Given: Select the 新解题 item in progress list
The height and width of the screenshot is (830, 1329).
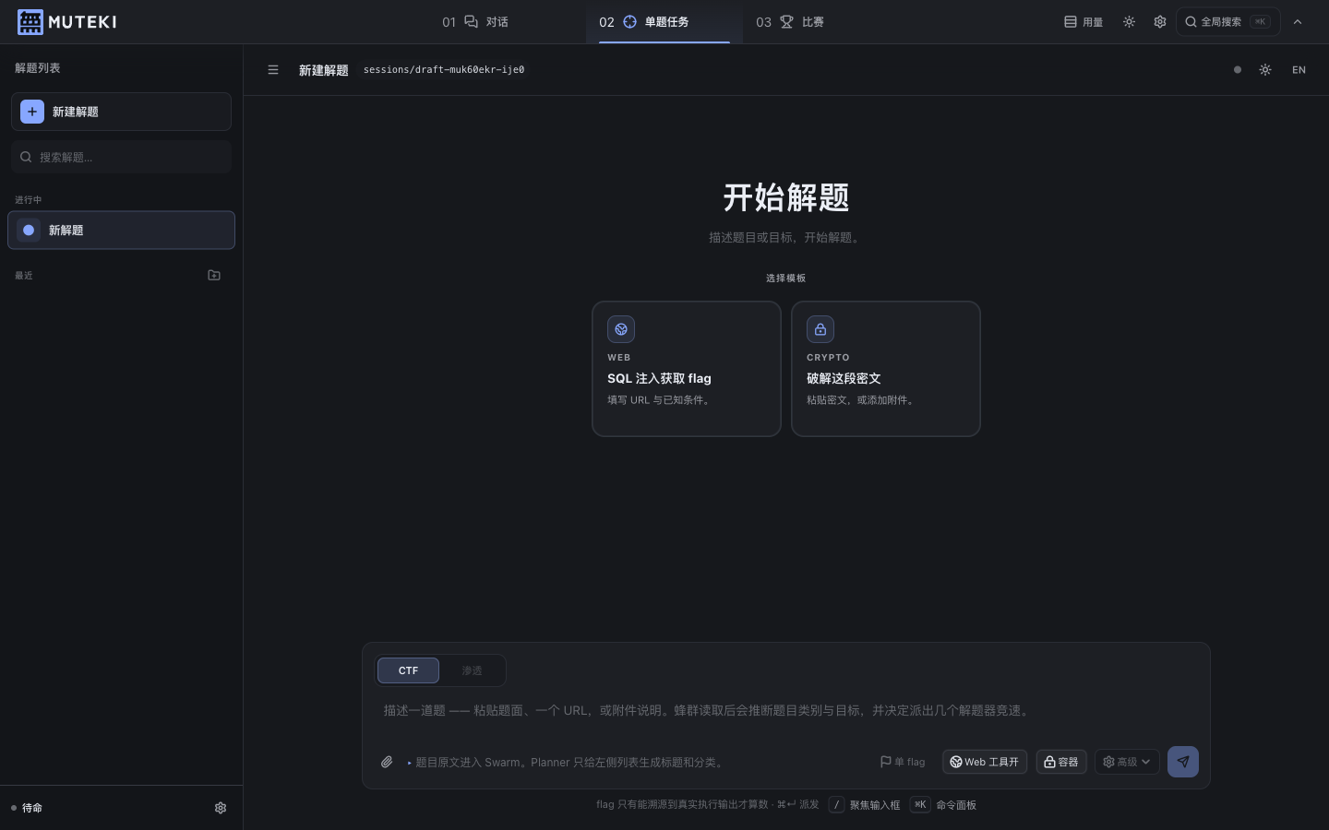Looking at the screenshot, I should tap(121, 231).
